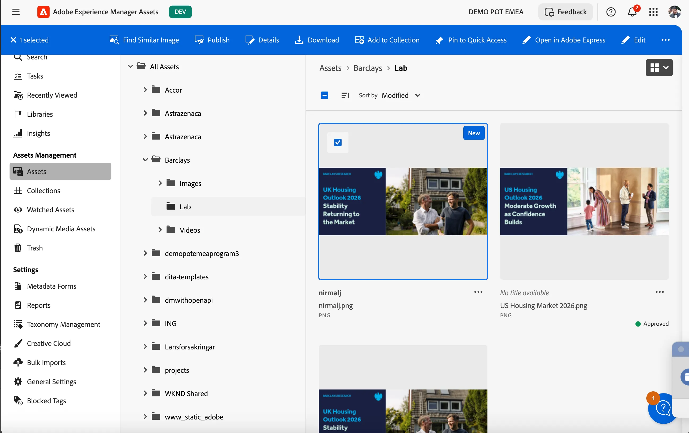Navigate to Barclays in the breadcrumb
The width and height of the screenshot is (689, 433).
[368, 68]
